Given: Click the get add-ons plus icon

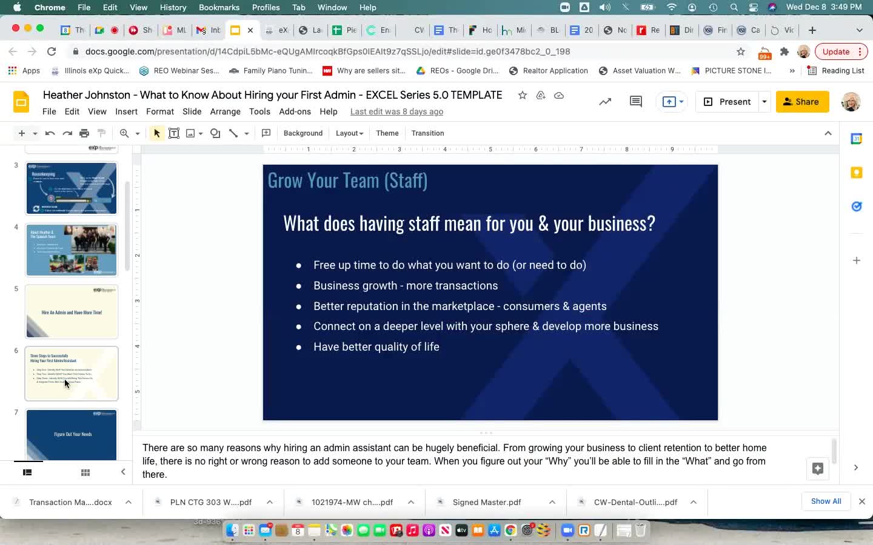Looking at the screenshot, I should tap(857, 260).
